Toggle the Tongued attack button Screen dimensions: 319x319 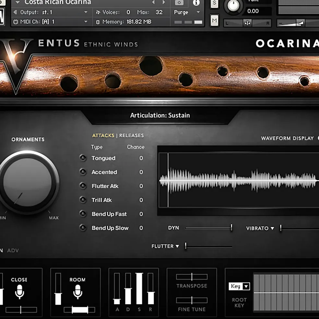click(83, 158)
